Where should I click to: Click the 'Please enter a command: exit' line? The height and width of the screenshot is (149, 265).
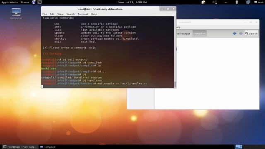pos(69,48)
